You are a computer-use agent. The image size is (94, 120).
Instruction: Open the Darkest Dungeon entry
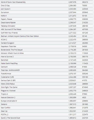[7, 43]
